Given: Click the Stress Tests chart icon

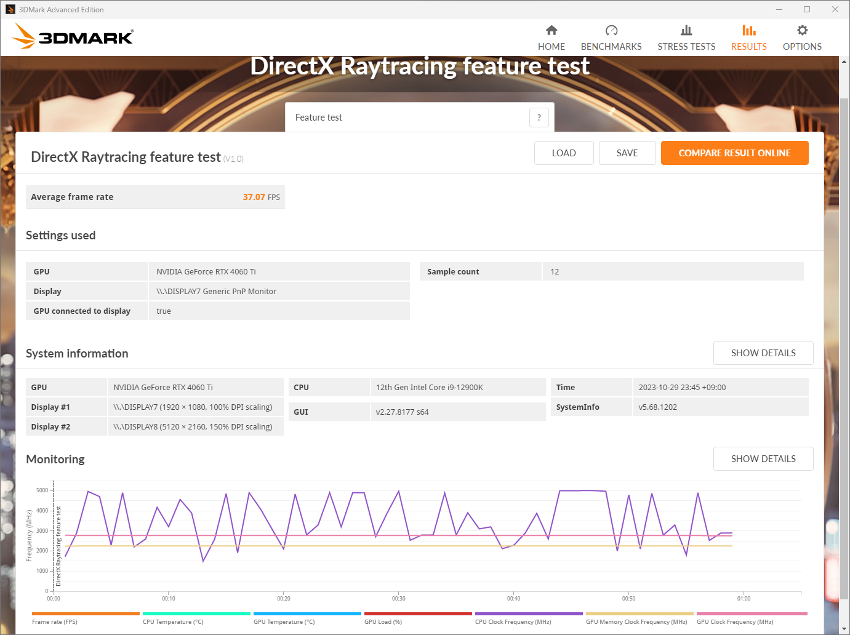Looking at the screenshot, I should 686,30.
